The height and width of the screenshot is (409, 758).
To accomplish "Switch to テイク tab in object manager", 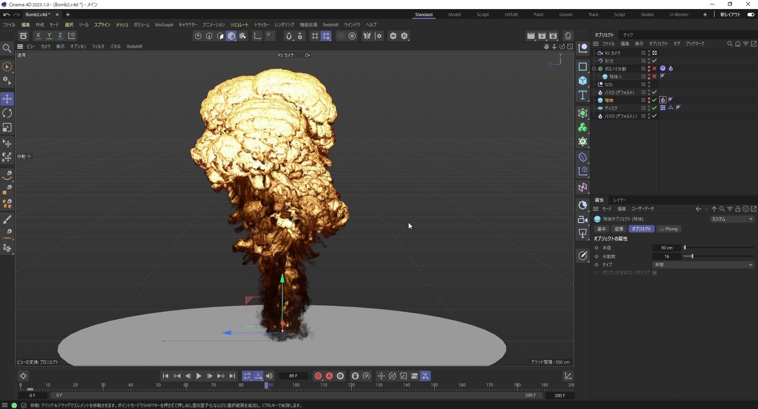I will tap(628, 35).
